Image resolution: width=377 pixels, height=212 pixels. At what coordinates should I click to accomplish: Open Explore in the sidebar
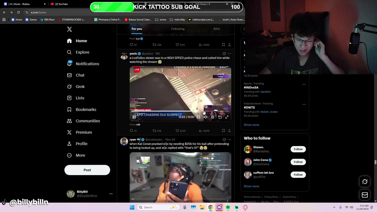[x=78, y=52]
